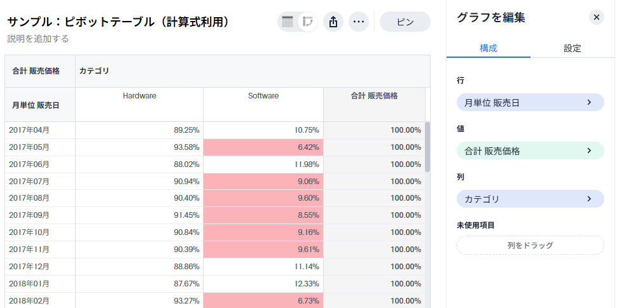Click the 月単位 販売日 table header
Image resolution: width=617 pixels, height=308 pixels.
[36, 105]
